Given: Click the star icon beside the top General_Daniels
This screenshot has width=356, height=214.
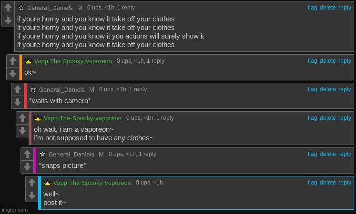Looking at the screenshot, I should pyautogui.click(x=21, y=8).
